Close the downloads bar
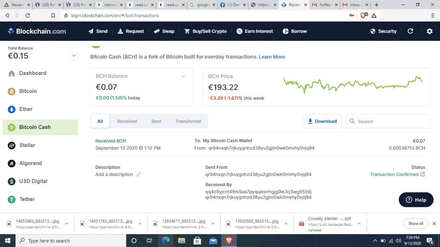This screenshot has width=440, height=247. click(434, 224)
